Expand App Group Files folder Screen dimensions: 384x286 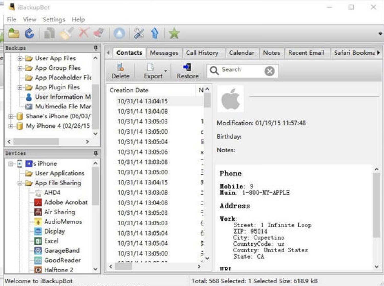click(20, 68)
